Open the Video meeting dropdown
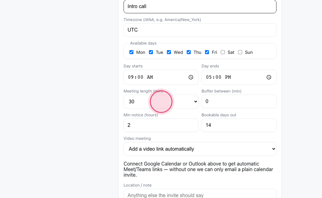This screenshot has width=322, height=198. pyautogui.click(x=200, y=149)
